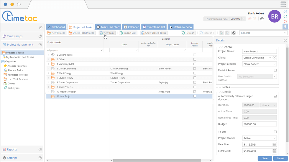Image resolution: width=289 pixels, height=162 pixels.
Task: Open Clients in sidebar
Action: [x=9, y=83]
